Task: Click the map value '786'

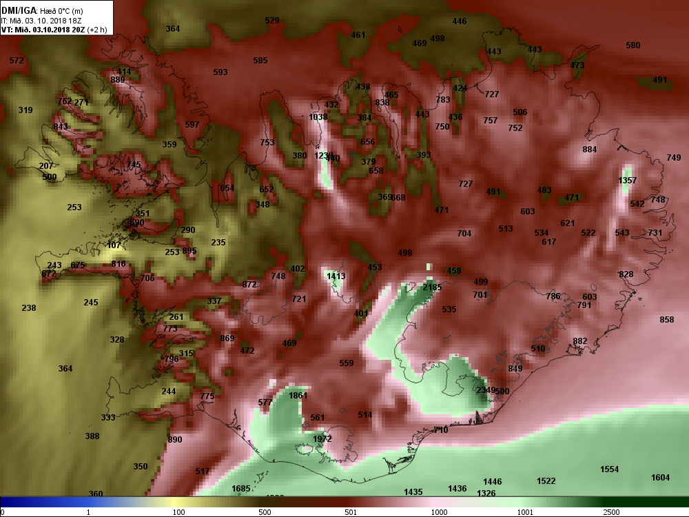Action: [553, 296]
